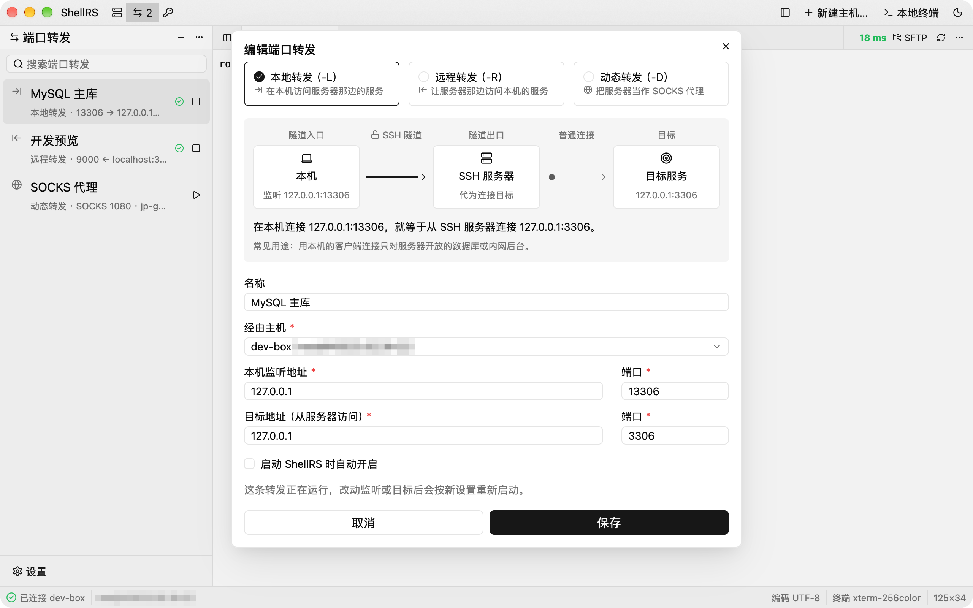Stop the MySQL 主库 forwarding
Screen dimensions: 973x608
coord(196,102)
